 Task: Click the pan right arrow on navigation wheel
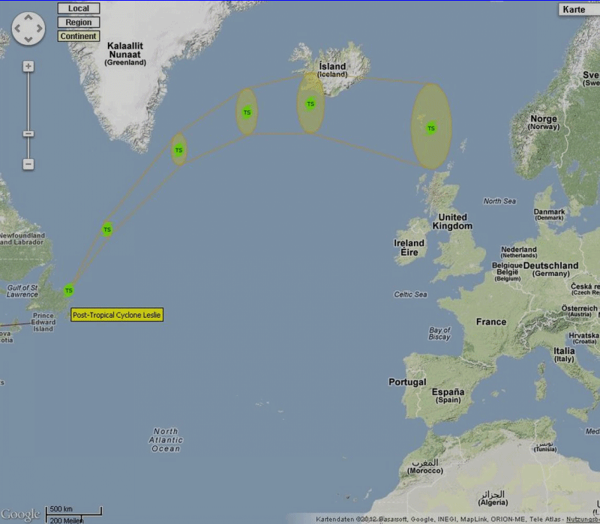tap(40, 28)
